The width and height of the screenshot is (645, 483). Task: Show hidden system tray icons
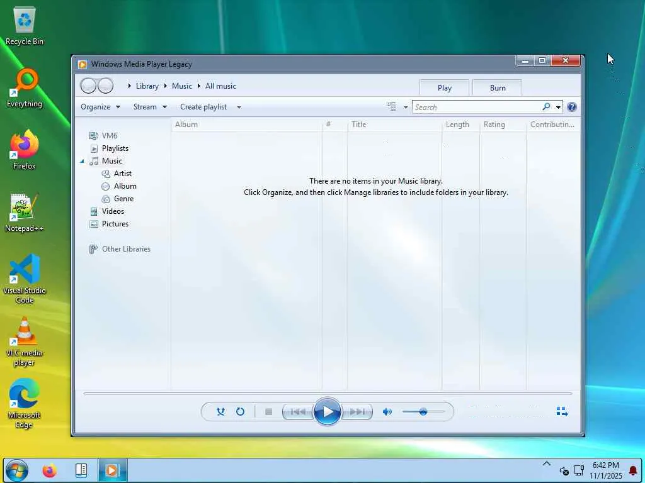(x=546, y=464)
